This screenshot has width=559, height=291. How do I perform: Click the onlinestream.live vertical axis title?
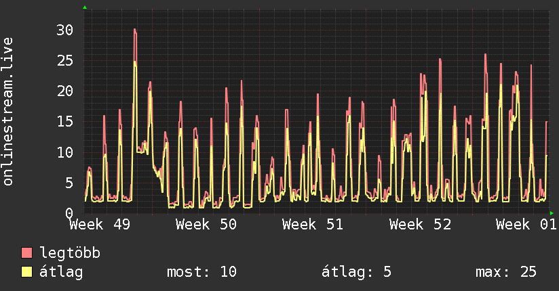click(8, 112)
